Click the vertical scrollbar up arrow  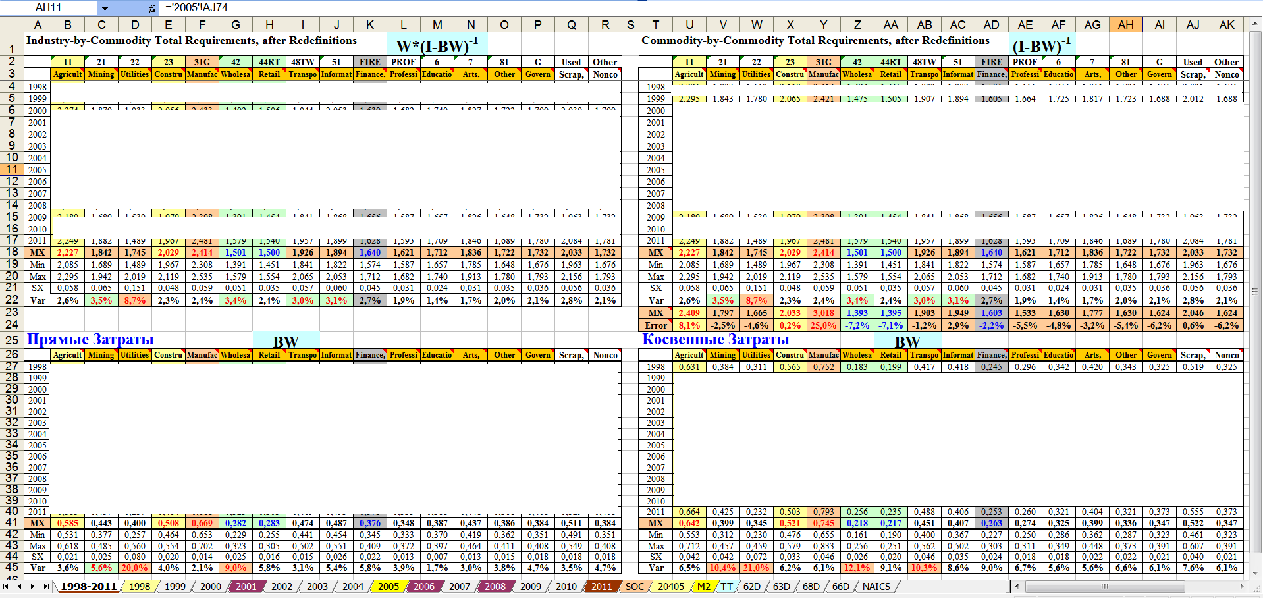point(1256,23)
